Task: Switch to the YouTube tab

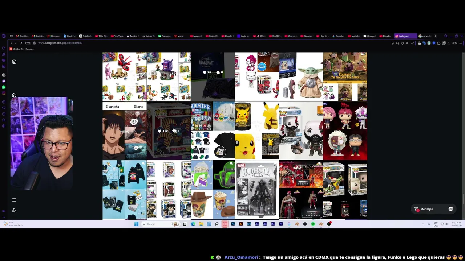Action: tap(117, 36)
